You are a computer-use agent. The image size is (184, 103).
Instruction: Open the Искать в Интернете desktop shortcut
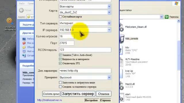pos(10,24)
